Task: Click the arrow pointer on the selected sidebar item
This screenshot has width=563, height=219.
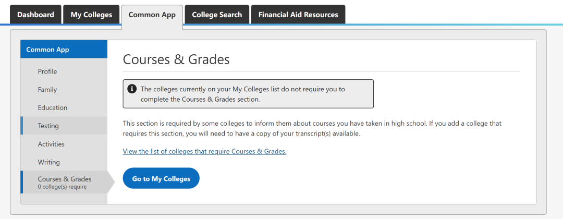Action: coord(111,182)
